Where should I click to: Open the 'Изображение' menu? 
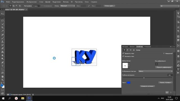tap(31, 2)
